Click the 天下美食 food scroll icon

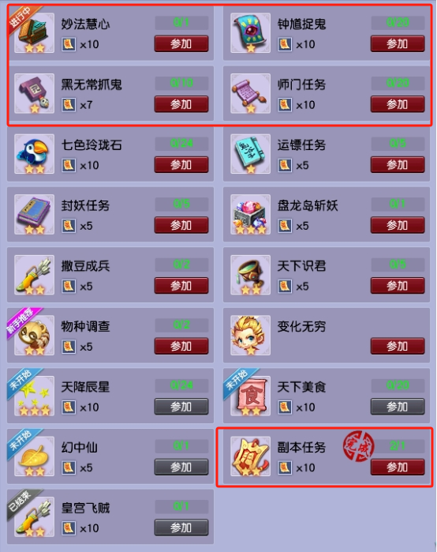[250, 396]
